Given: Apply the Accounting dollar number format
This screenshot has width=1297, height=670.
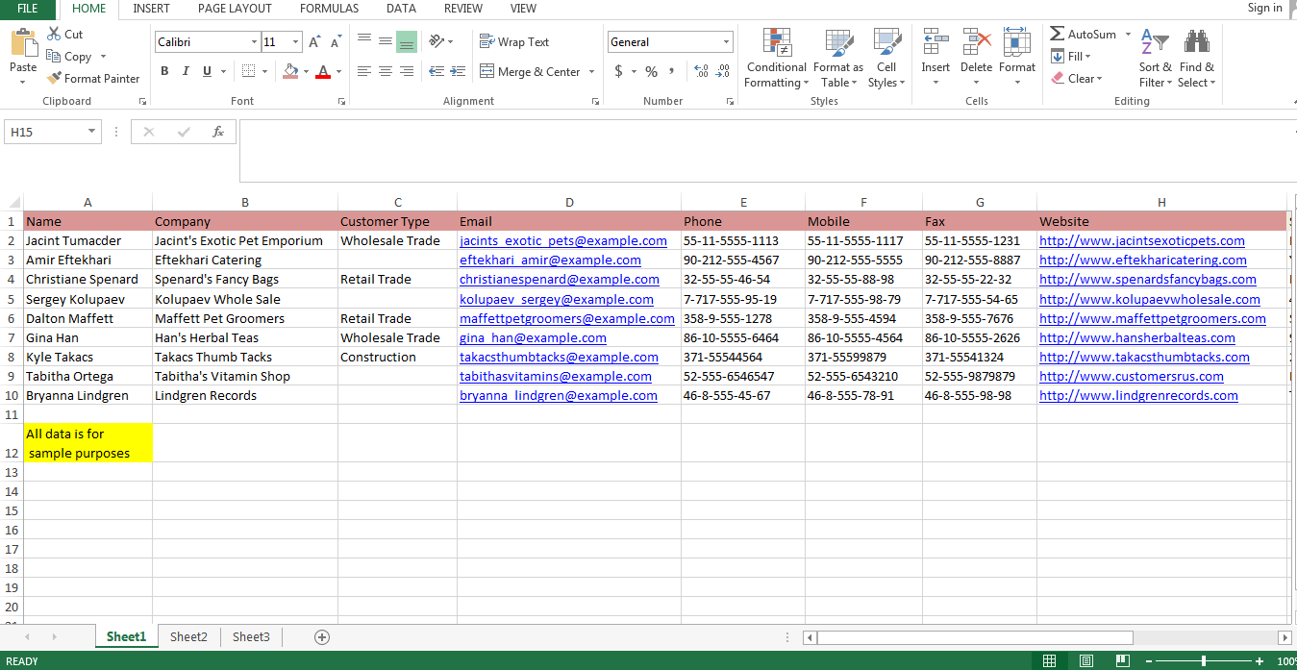Looking at the screenshot, I should pos(619,71).
